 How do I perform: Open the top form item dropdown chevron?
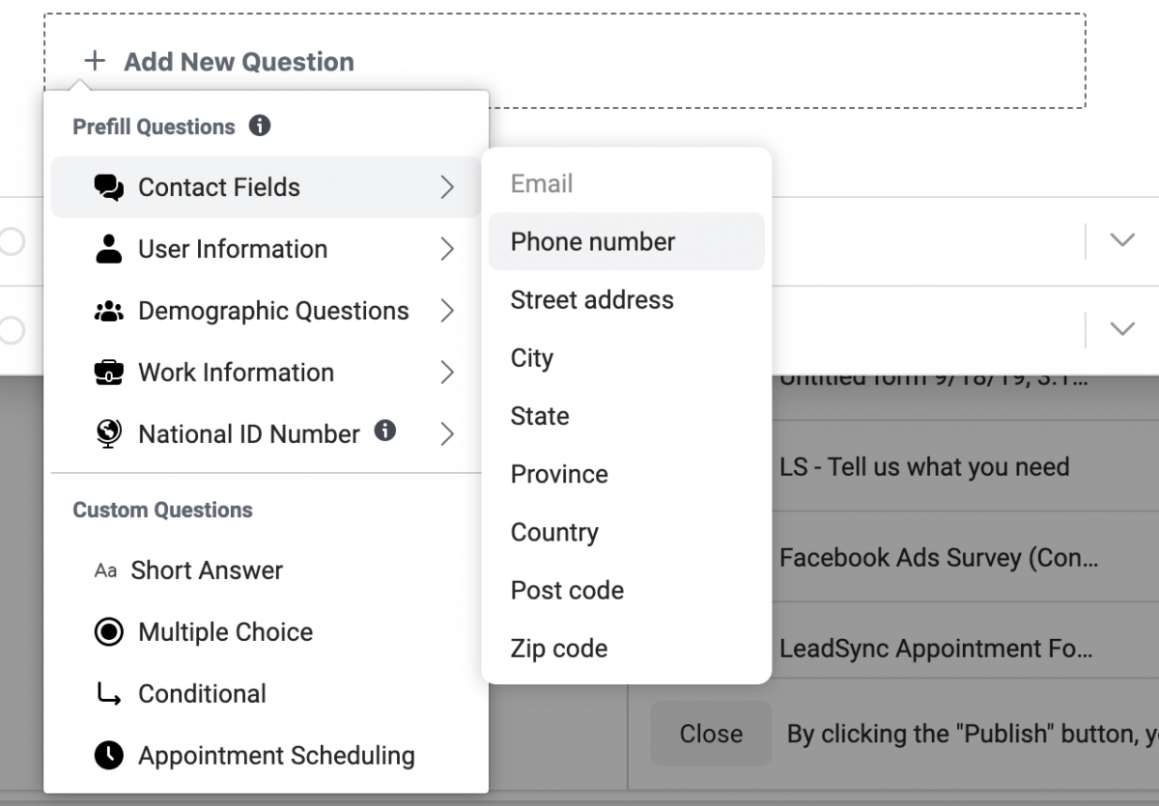tap(1122, 239)
